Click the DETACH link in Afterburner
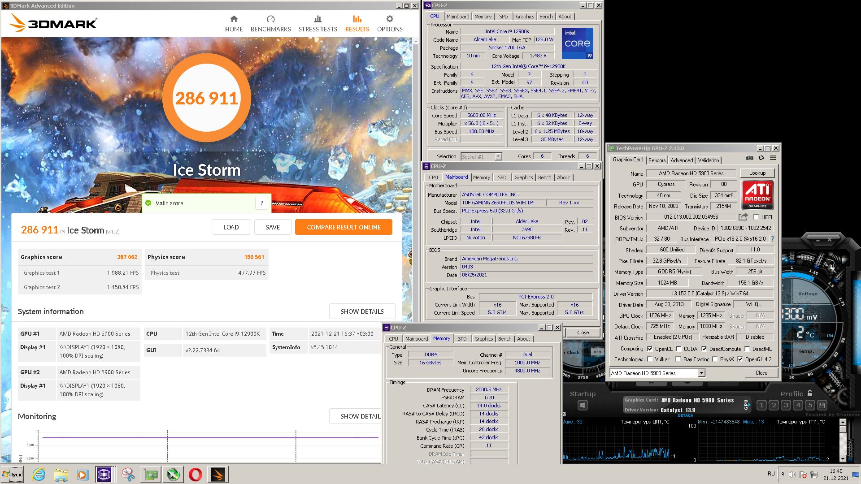Viewport: 861px width, 484px height. (x=685, y=415)
